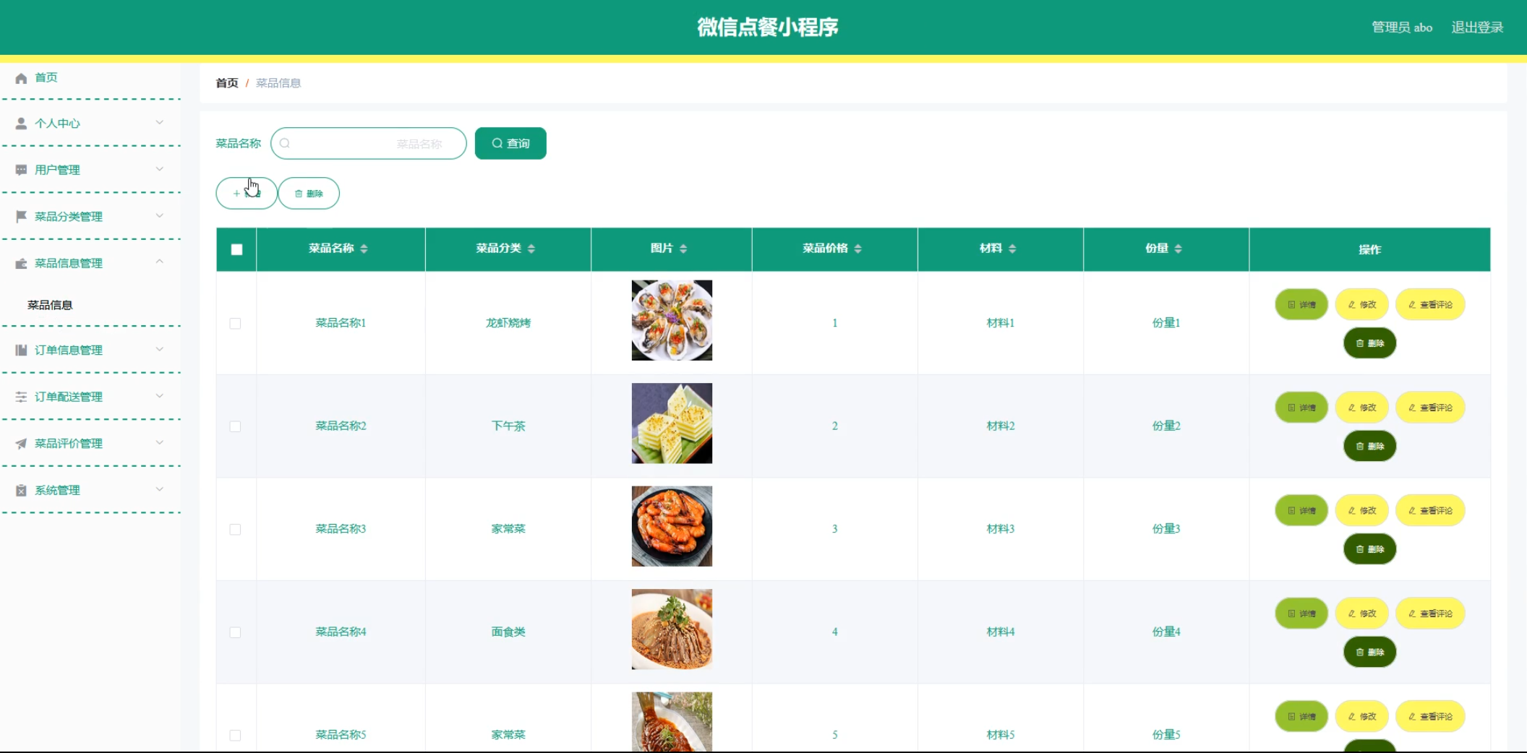Viewport: 1527px width, 753px height.
Task: Open 详情 for 菜品名称1
Action: coord(1301,304)
